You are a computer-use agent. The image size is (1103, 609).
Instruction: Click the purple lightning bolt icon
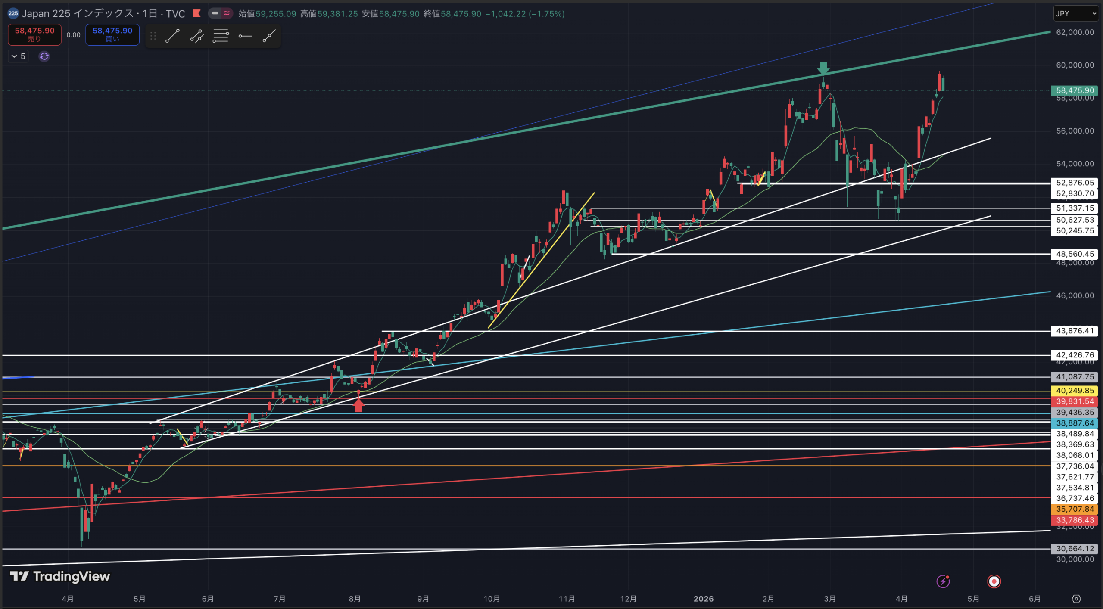(943, 581)
